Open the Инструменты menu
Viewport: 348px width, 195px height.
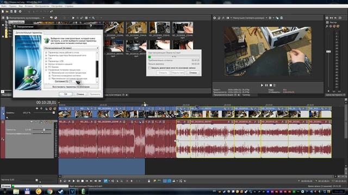click(42, 6)
